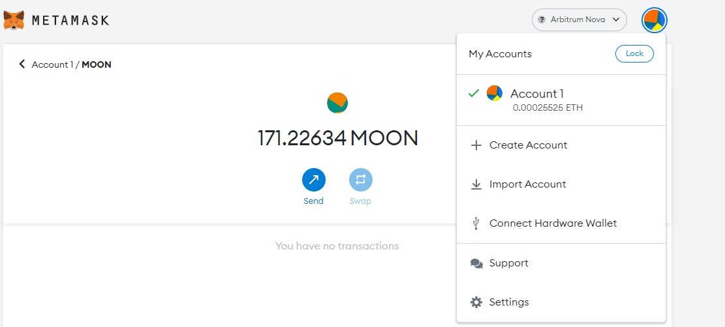Click Account 1 avatar in menu
The height and width of the screenshot is (327, 725).
[x=495, y=93]
